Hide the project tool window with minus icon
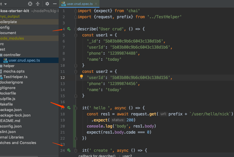The width and height of the screenshot is (234, 157). pos(55,4)
